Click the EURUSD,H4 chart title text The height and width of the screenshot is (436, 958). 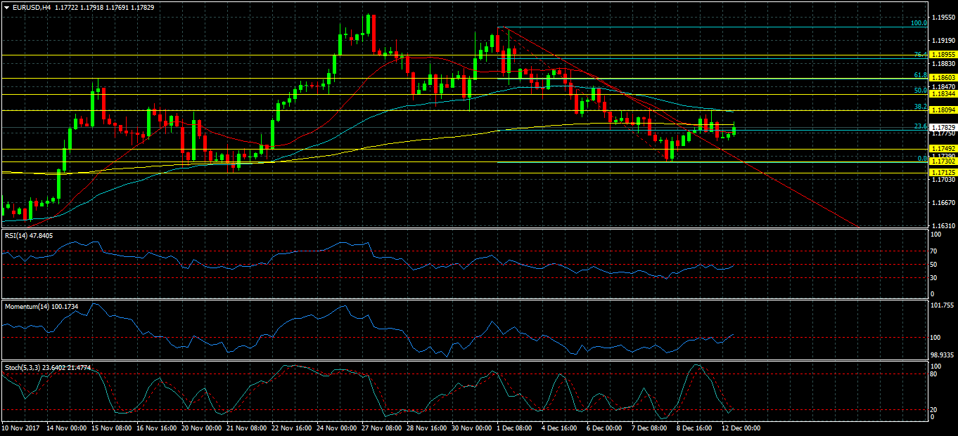30,7
